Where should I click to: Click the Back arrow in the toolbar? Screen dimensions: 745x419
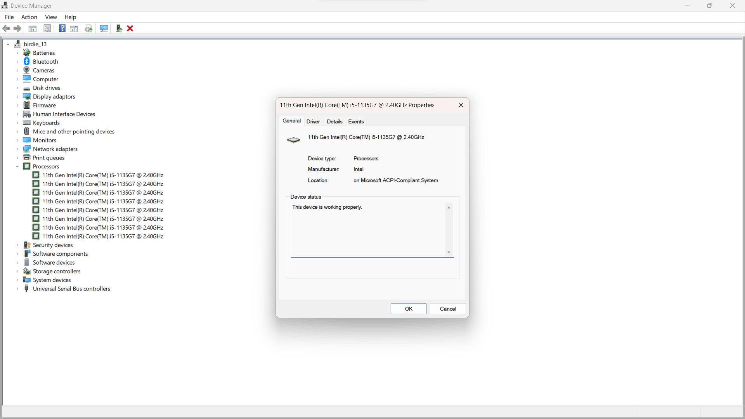click(6, 28)
